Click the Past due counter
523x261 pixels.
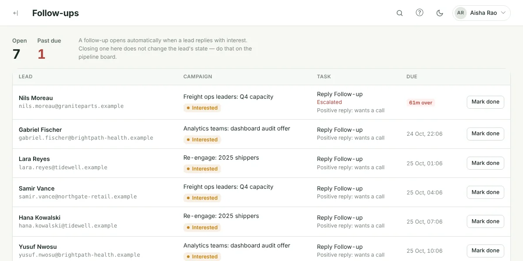pyautogui.click(x=49, y=49)
